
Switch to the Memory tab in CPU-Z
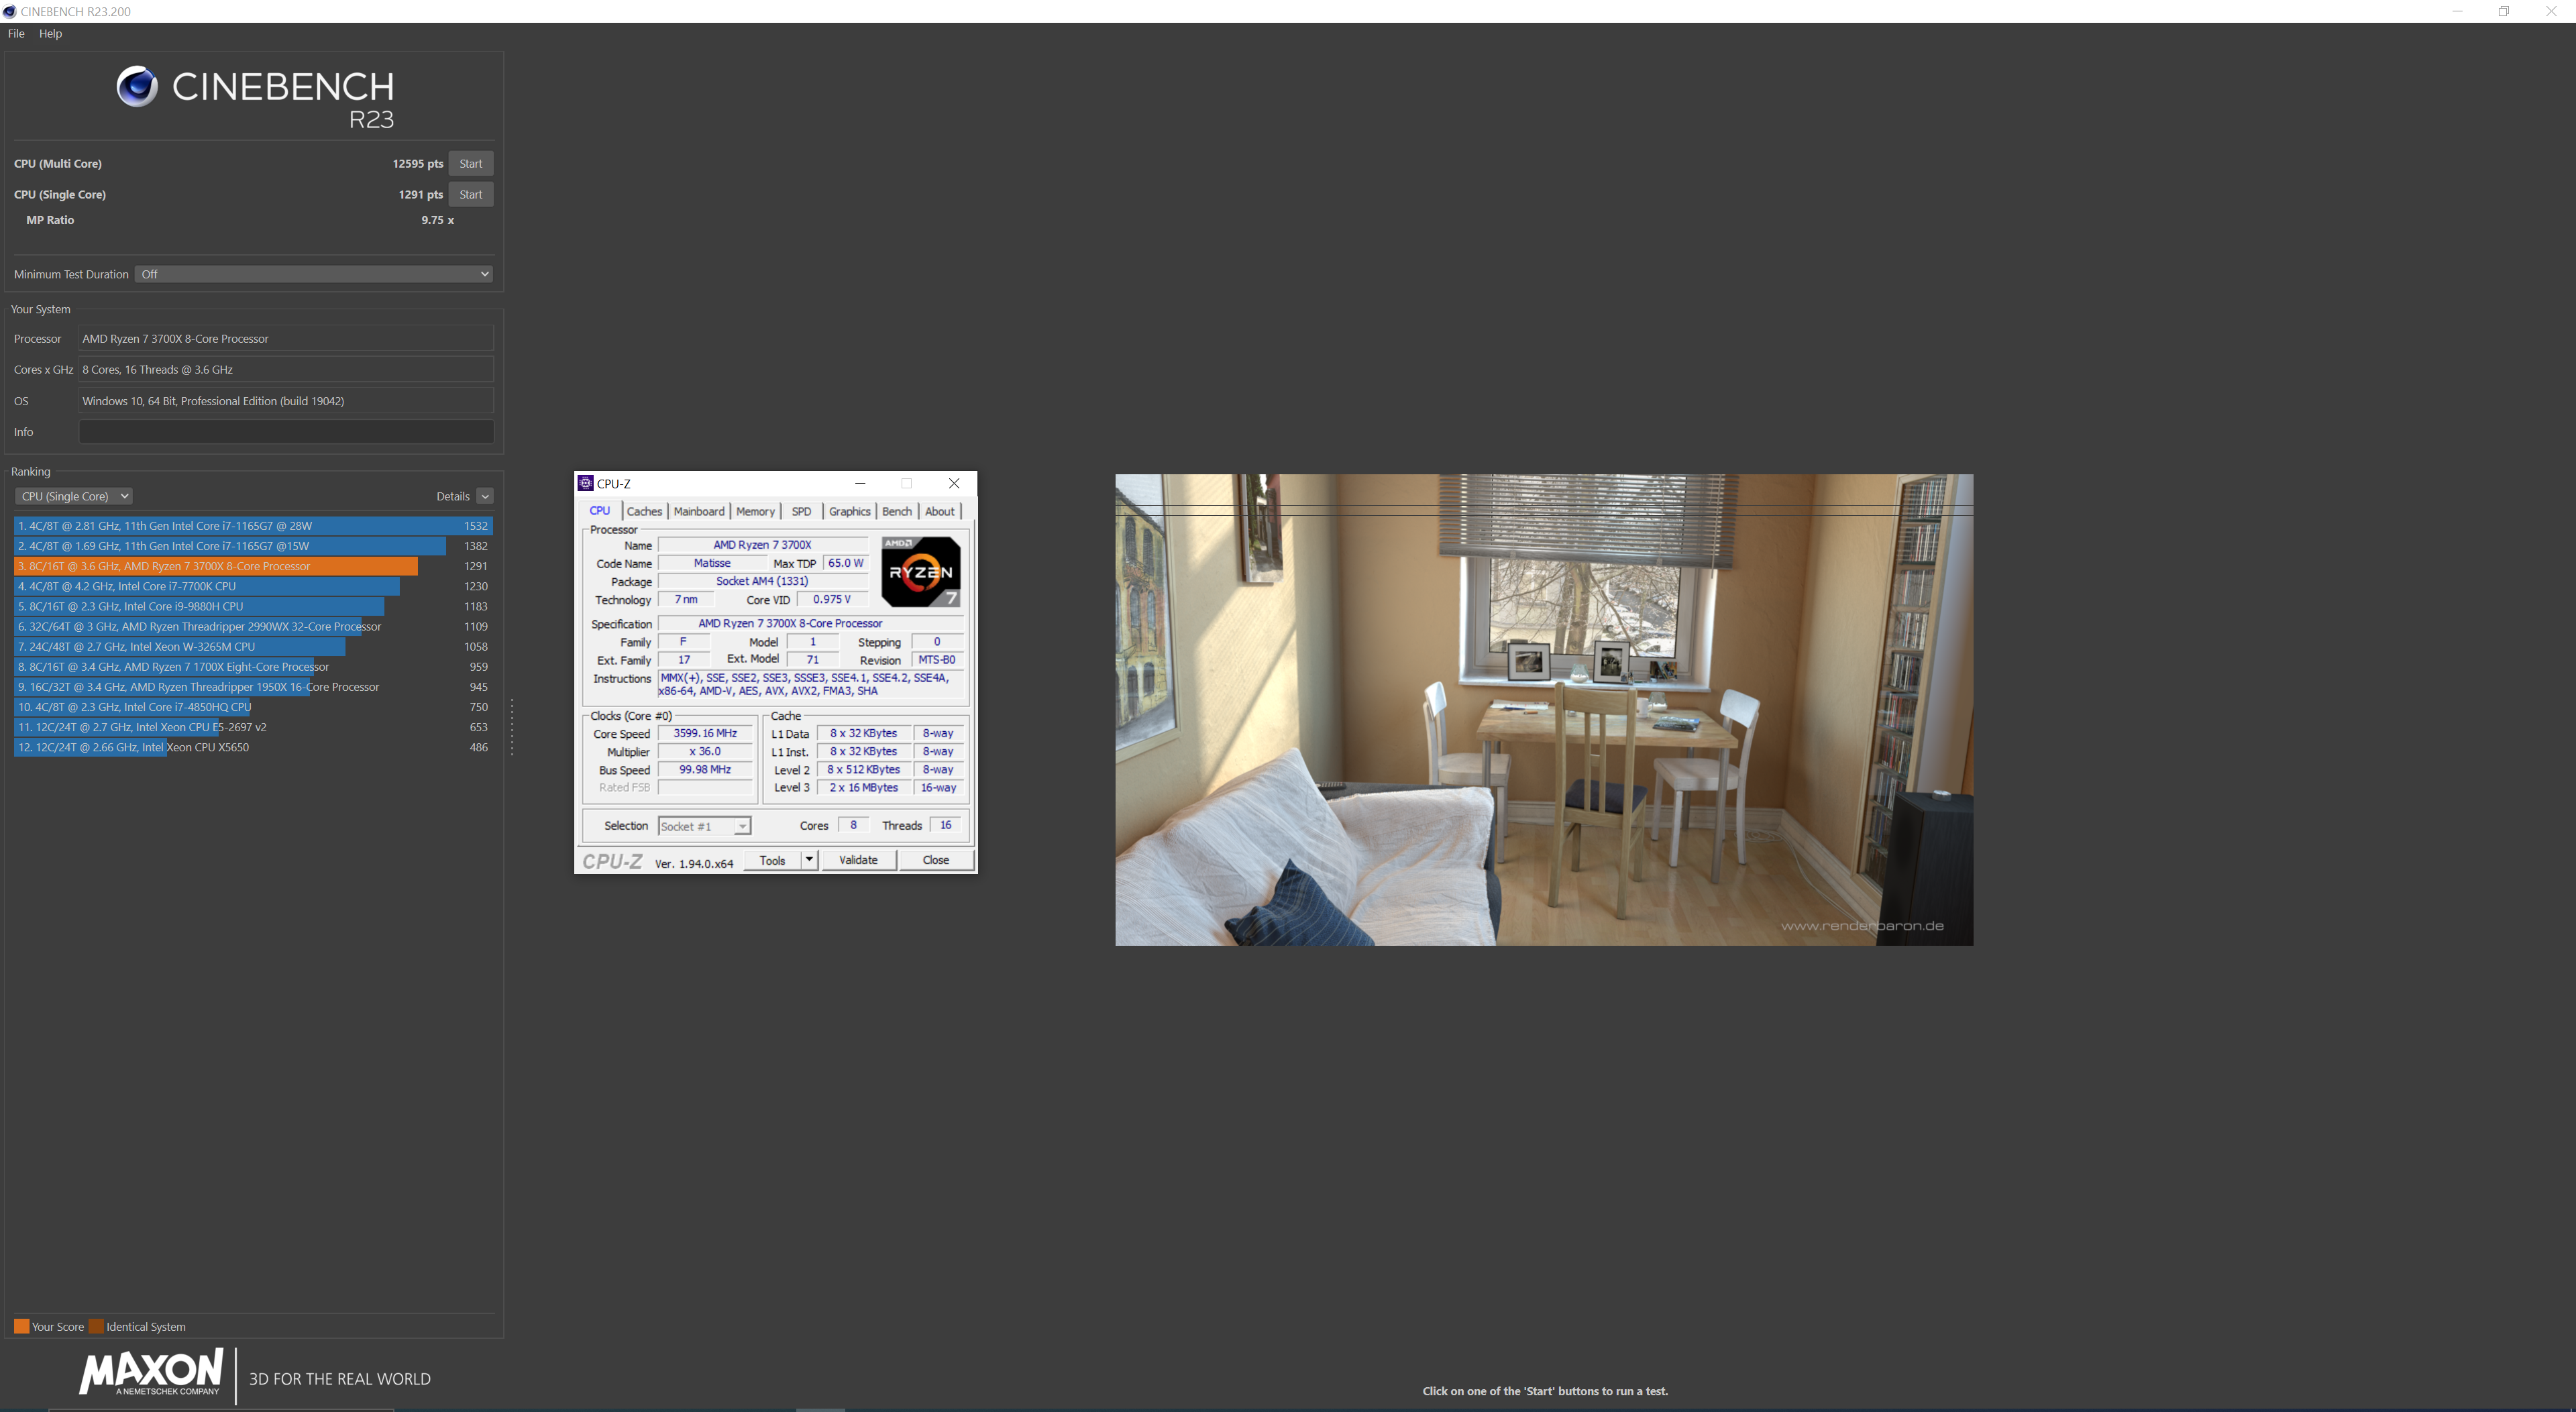755,511
